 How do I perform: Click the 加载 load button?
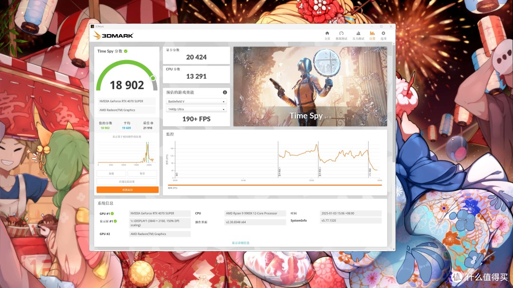pos(111,173)
